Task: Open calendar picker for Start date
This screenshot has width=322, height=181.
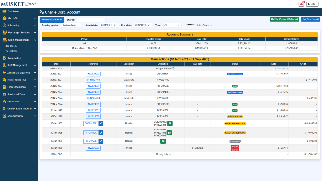Action: click(115, 25)
